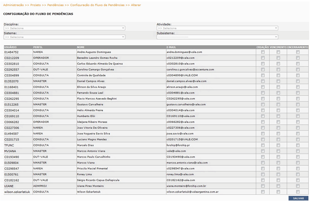
Task: Check Vencimento for Daniel Campos Alves
Action: (x=278, y=81)
